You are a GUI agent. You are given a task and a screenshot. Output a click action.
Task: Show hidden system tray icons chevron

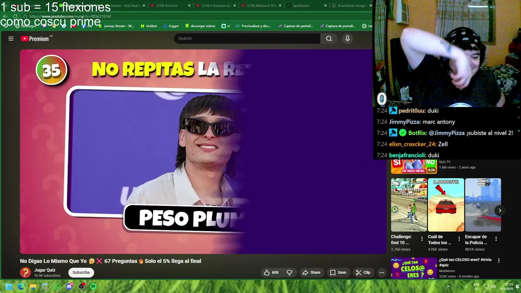click(x=449, y=286)
